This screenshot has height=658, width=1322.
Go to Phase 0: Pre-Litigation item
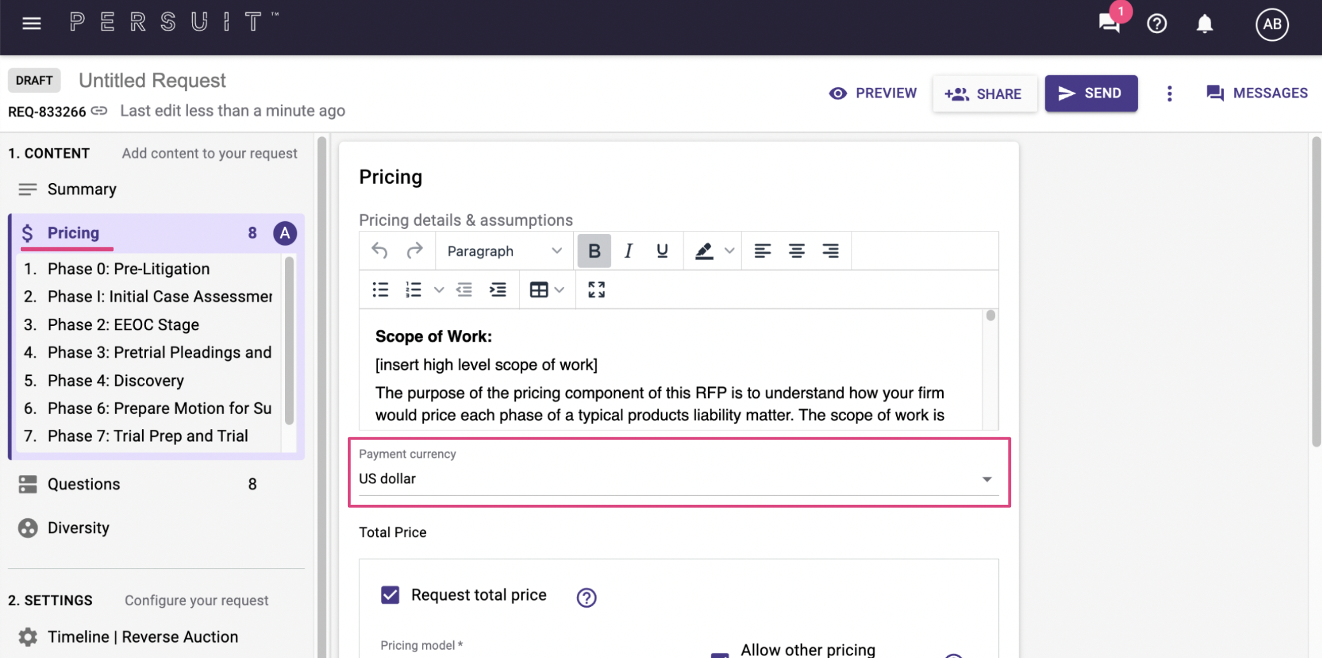[x=129, y=268]
